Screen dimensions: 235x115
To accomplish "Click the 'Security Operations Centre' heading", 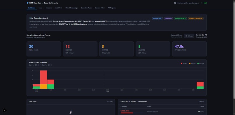I will tap(38, 35).
